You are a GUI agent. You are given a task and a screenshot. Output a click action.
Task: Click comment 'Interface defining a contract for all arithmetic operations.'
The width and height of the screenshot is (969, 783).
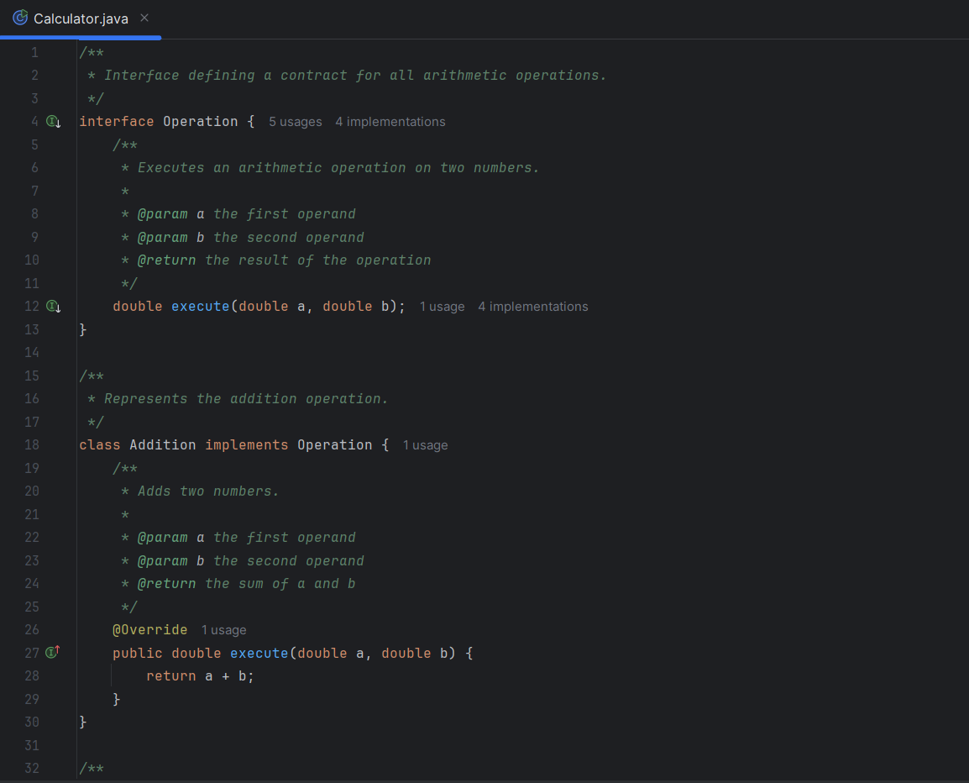(x=355, y=76)
